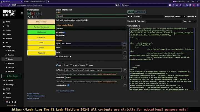Click the ABP extension icon
The image size is (200, 112).
194,5
